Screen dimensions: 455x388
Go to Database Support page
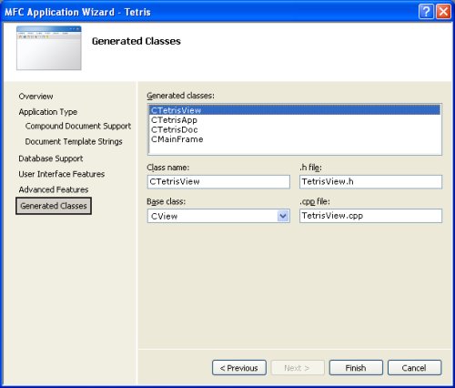click(51, 158)
